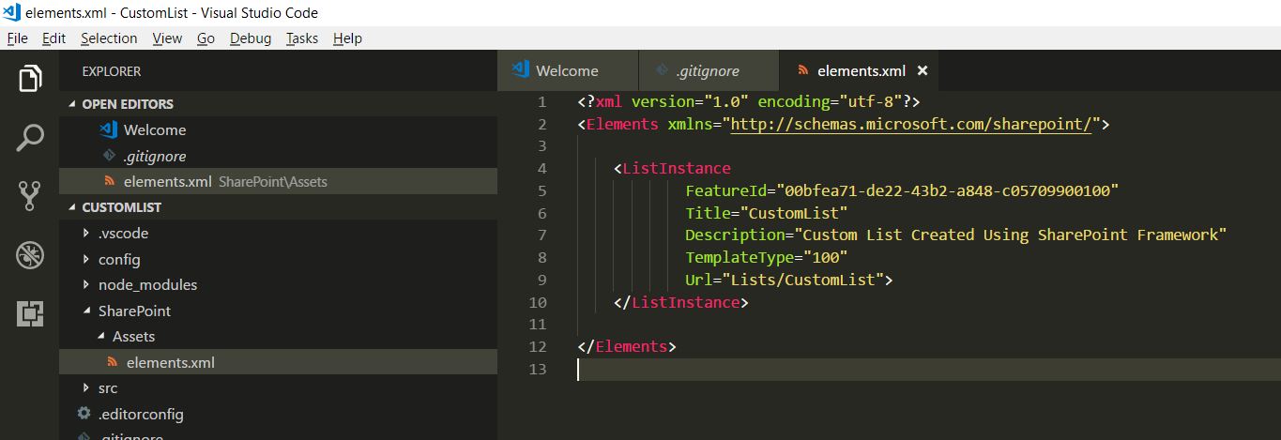This screenshot has height=440, width=1281.
Task: Open the Source Control view
Action: coord(30,196)
